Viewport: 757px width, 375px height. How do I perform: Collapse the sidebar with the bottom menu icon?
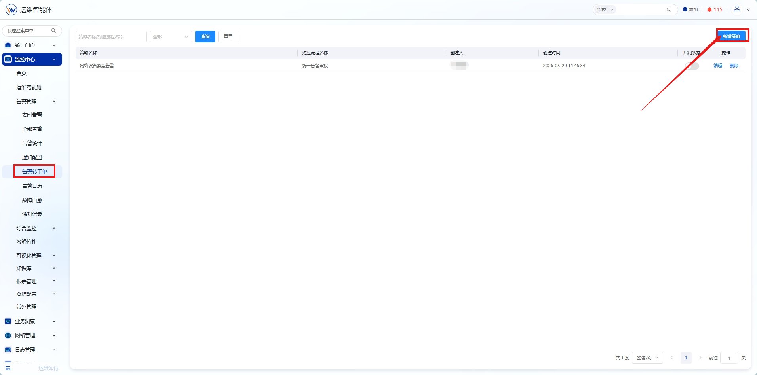8,368
